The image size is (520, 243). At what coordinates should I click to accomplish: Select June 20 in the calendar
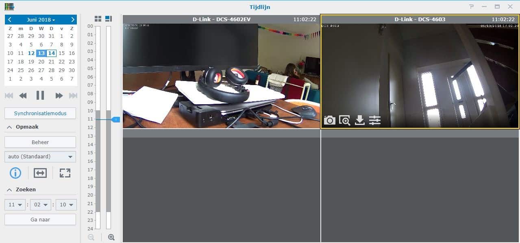click(x=41, y=62)
